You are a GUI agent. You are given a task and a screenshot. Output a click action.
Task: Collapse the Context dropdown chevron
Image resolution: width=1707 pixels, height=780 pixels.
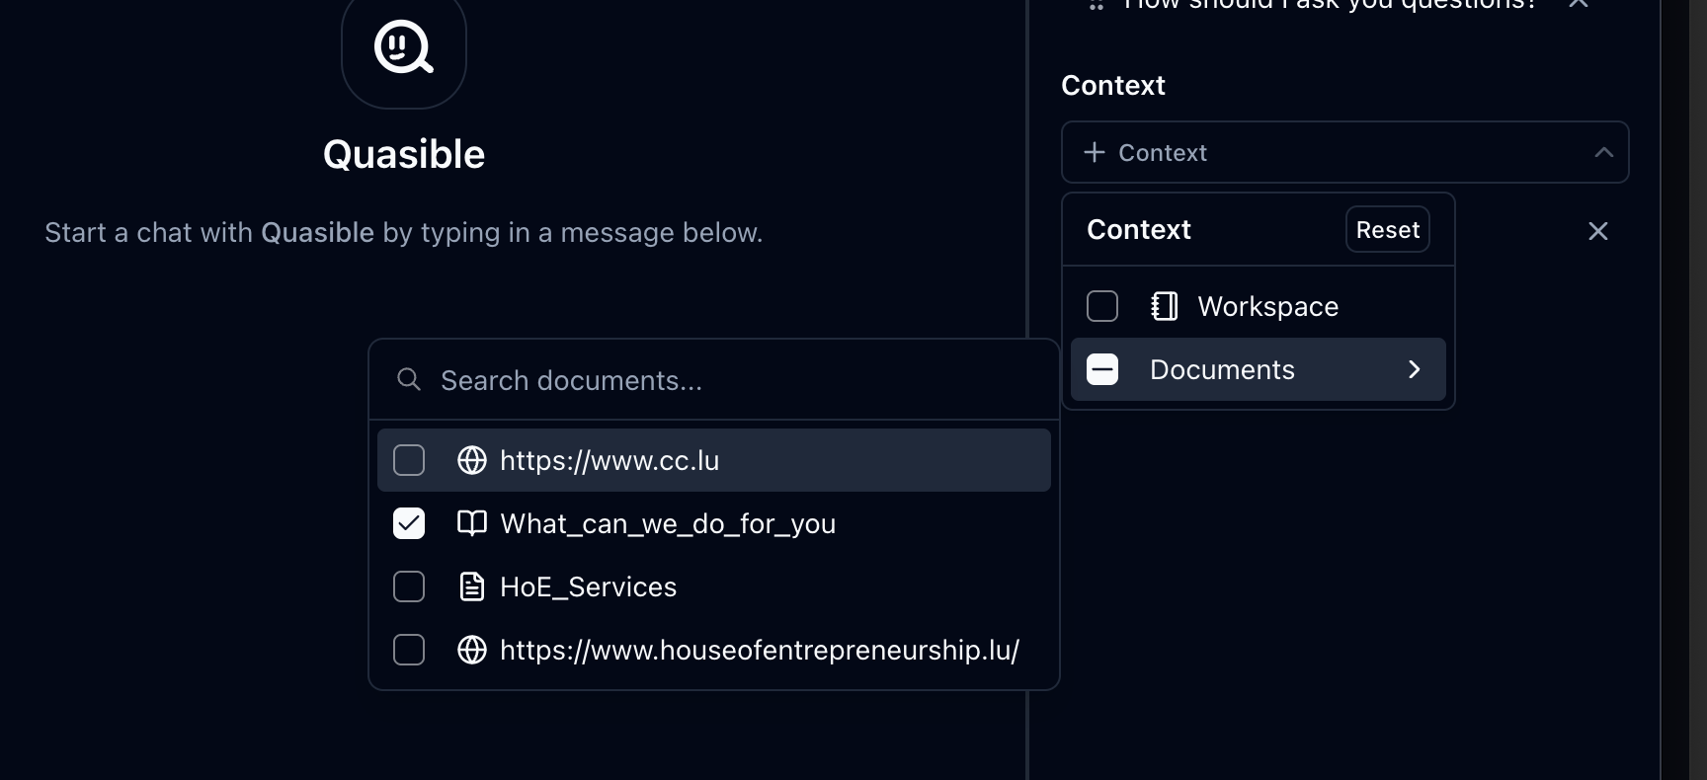pyautogui.click(x=1603, y=152)
